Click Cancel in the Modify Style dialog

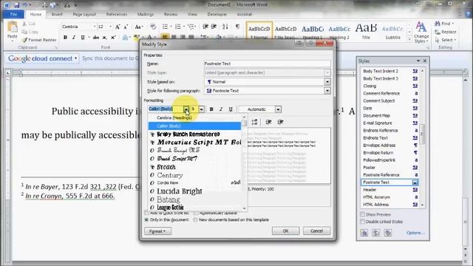click(x=316, y=231)
